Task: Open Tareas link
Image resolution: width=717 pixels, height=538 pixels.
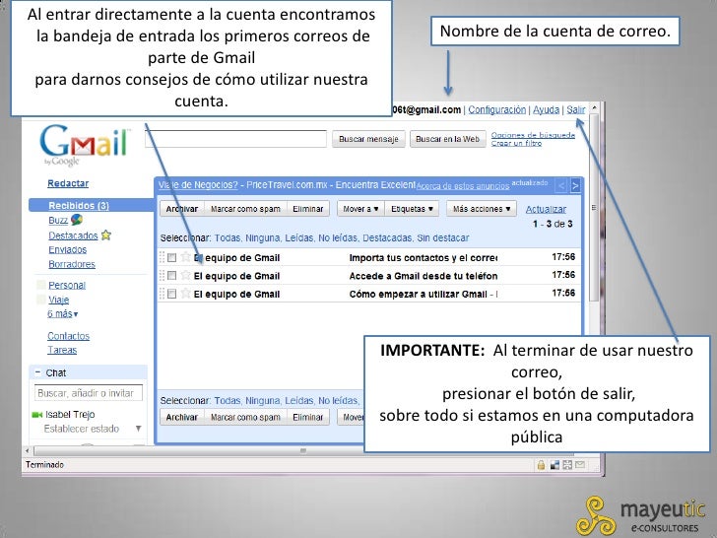Action: pos(62,350)
